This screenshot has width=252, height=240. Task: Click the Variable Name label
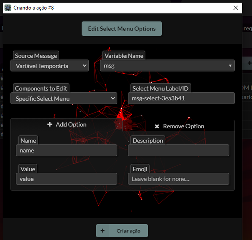click(x=124, y=56)
